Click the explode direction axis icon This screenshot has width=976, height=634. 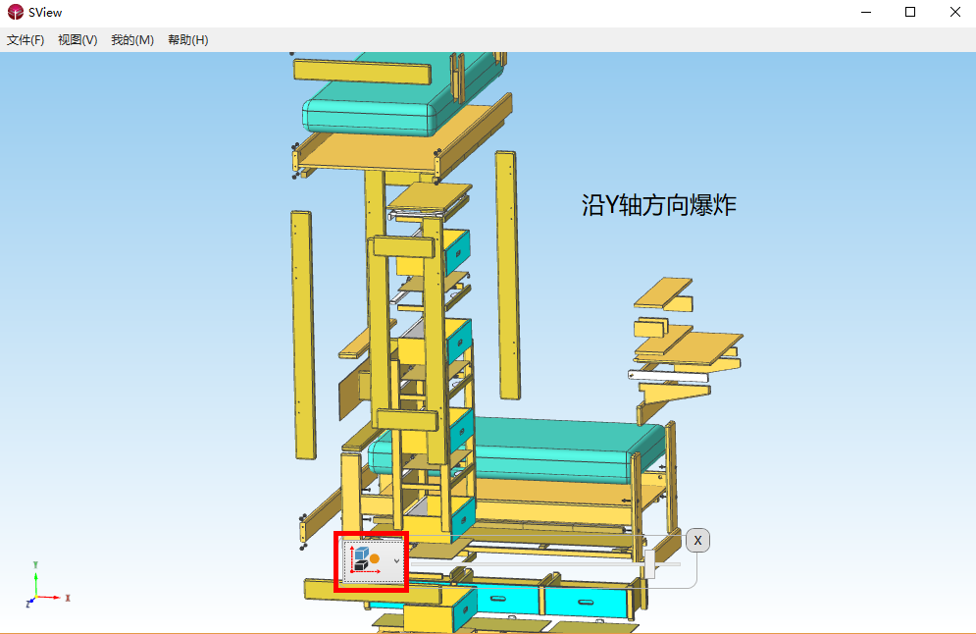tap(365, 559)
